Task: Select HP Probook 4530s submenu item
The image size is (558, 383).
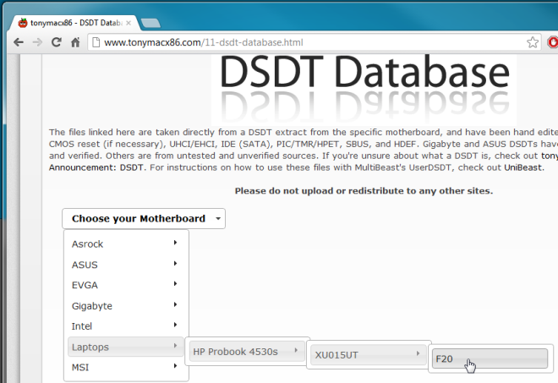Action: coord(247,352)
